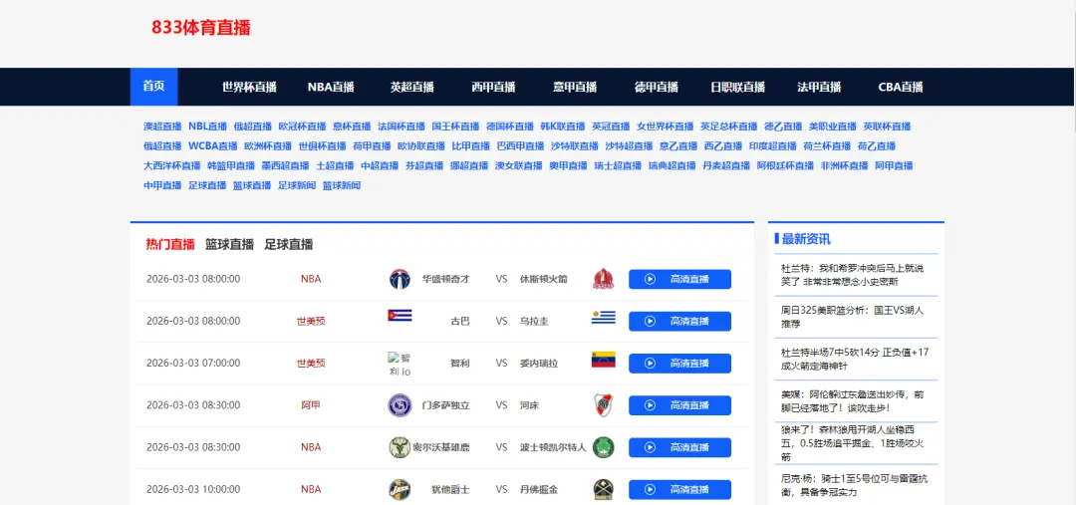1076x505 pixels.
Task: Open 意甲直播 navigation item
Action: tap(575, 87)
